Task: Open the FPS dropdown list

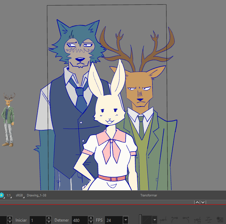Action: [125, 220]
